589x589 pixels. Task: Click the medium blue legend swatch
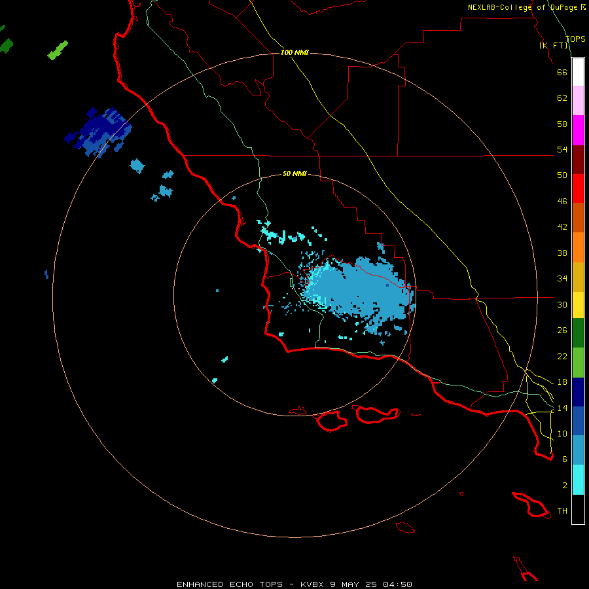(x=578, y=421)
